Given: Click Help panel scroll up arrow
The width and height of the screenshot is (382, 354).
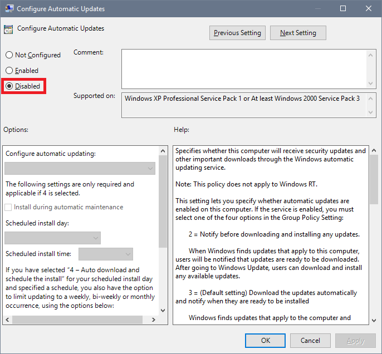Looking at the screenshot, I should [374, 151].
